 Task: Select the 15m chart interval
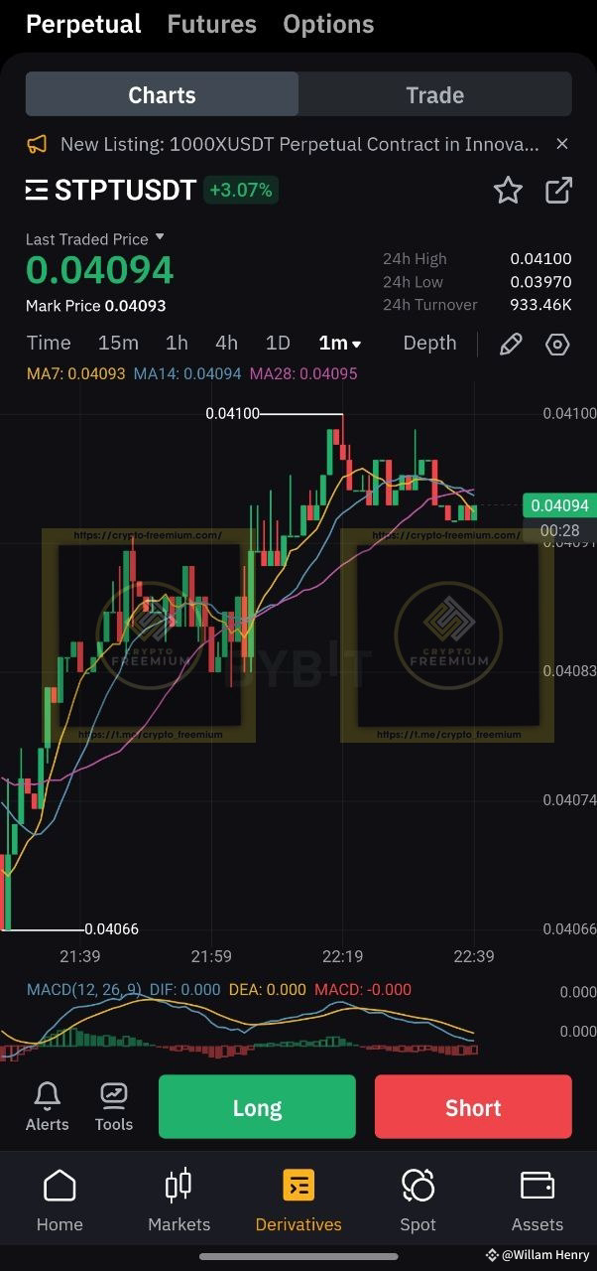click(x=118, y=344)
